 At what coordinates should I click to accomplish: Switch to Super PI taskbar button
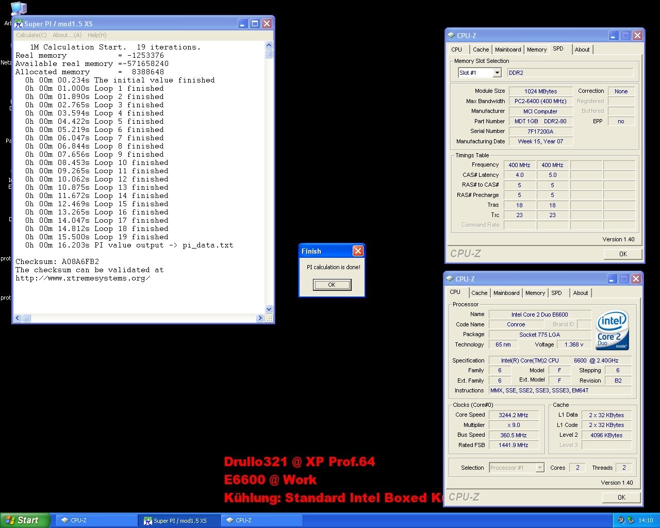tap(179, 520)
